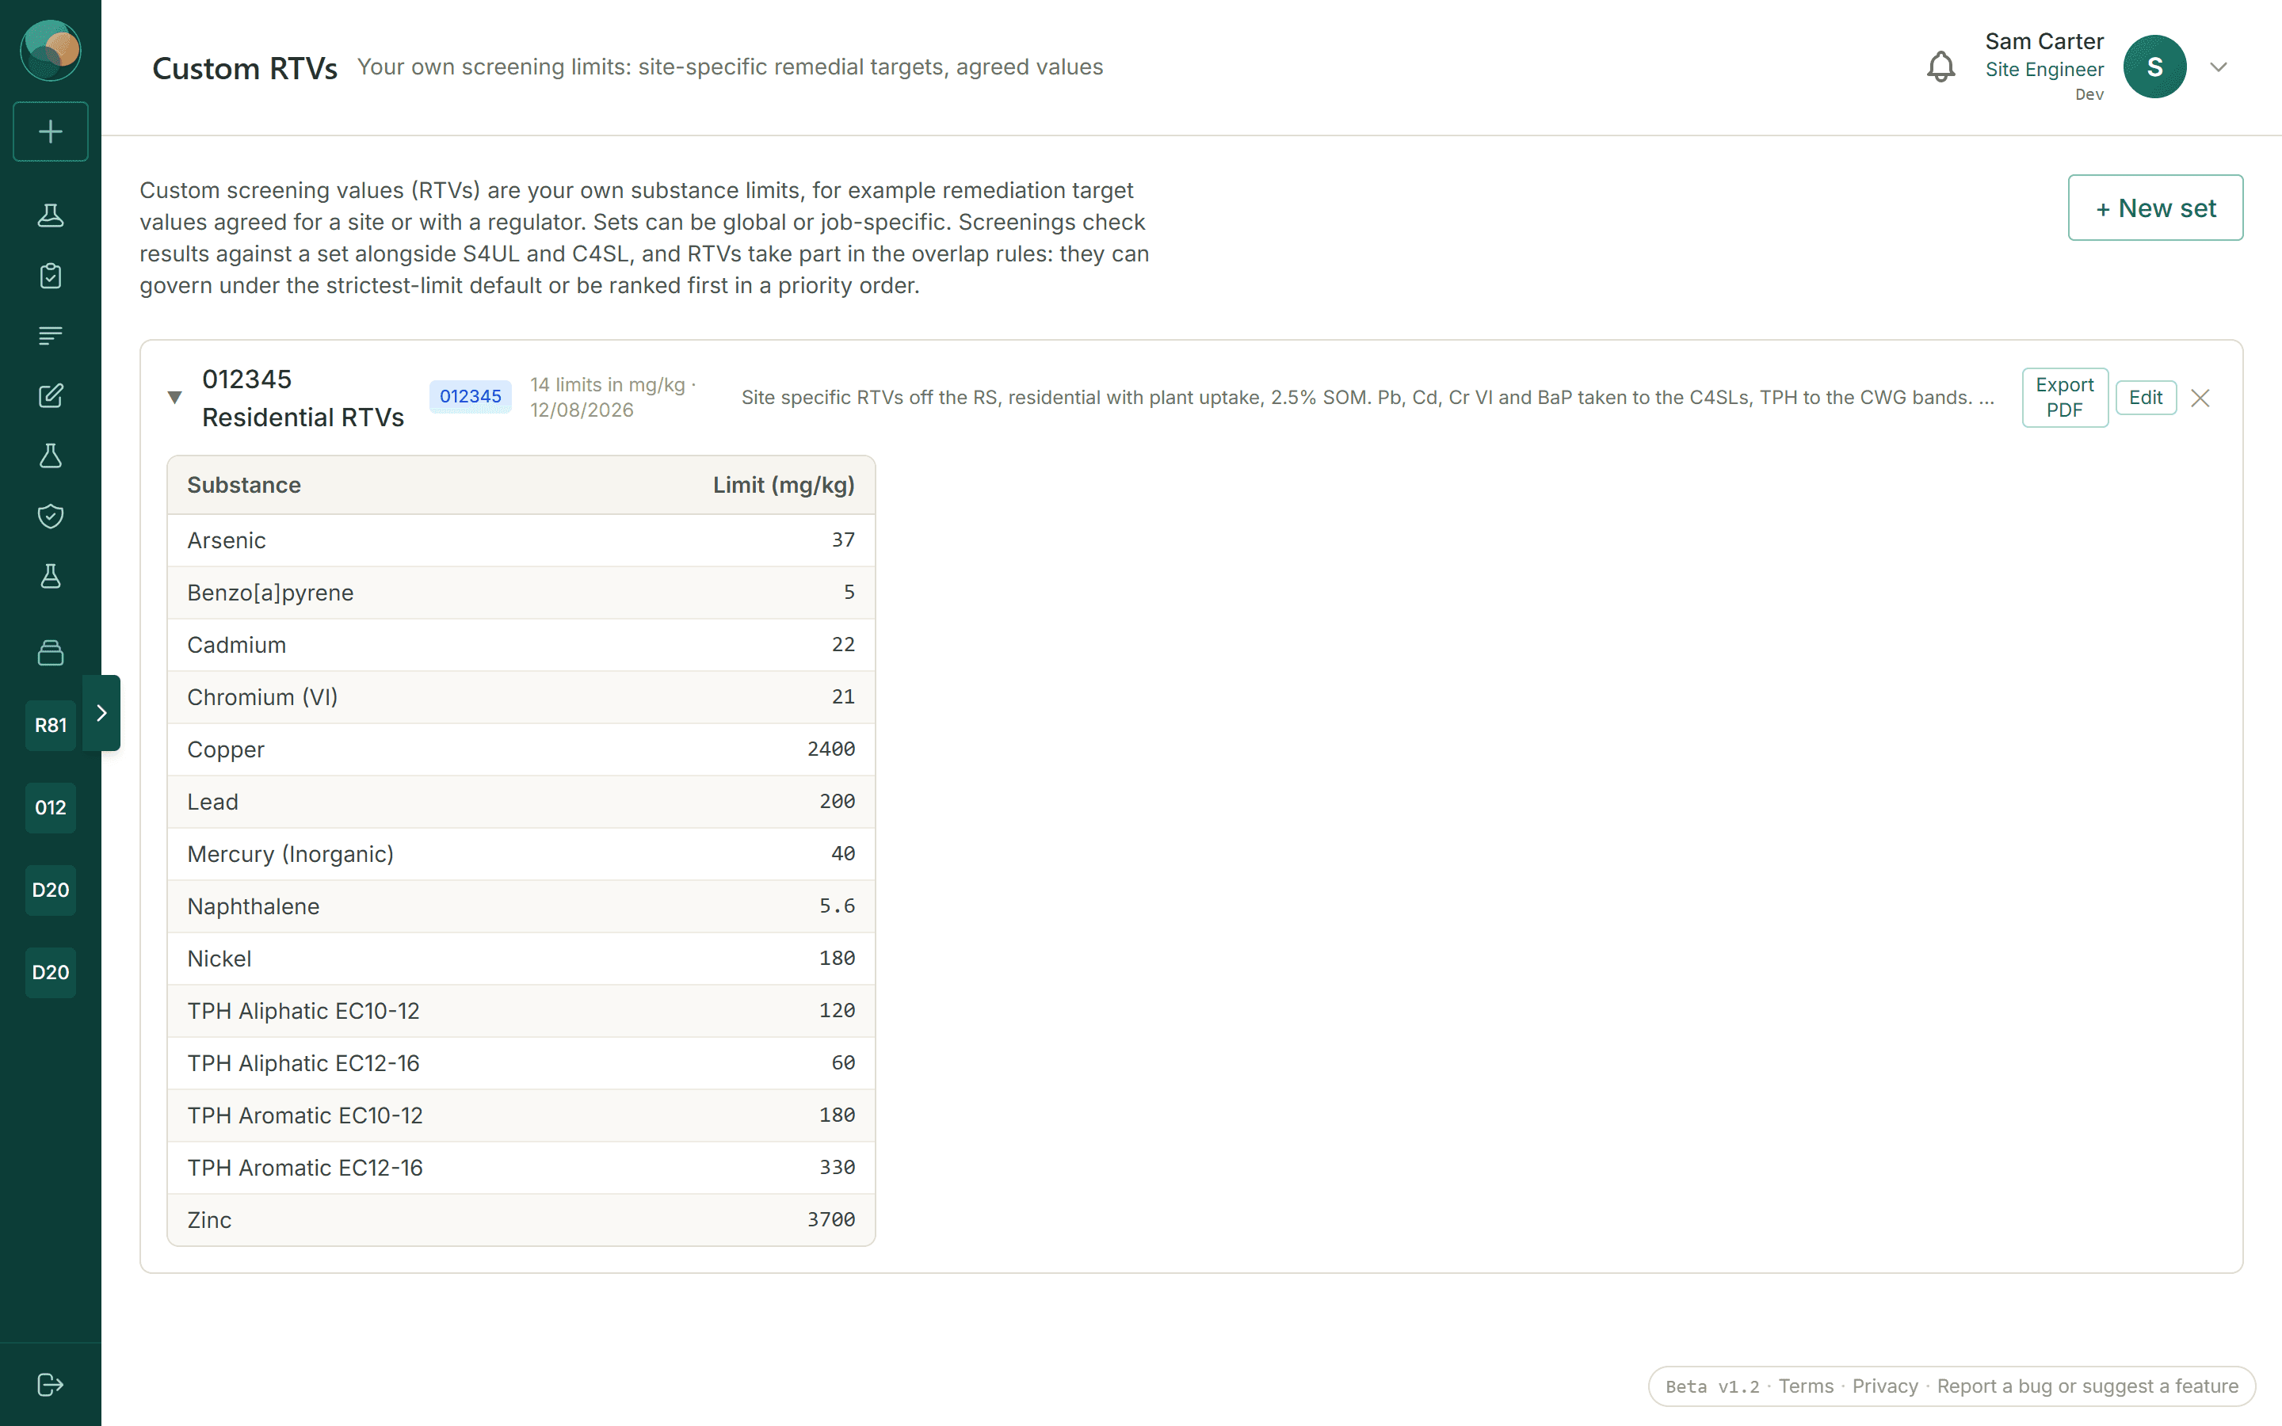Screen dimensions: 2282x1426
Task: Click the blue 012345 job tag
Action: click(x=471, y=396)
